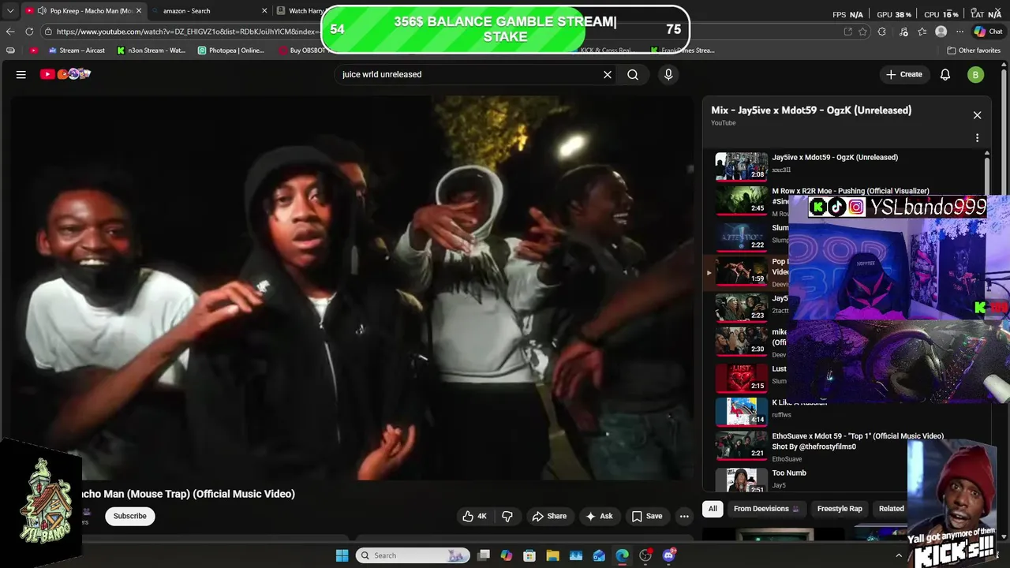Close the Pop Kreep YouTube tab
Viewport: 1010px width, 568px height.
click(139, 11)
